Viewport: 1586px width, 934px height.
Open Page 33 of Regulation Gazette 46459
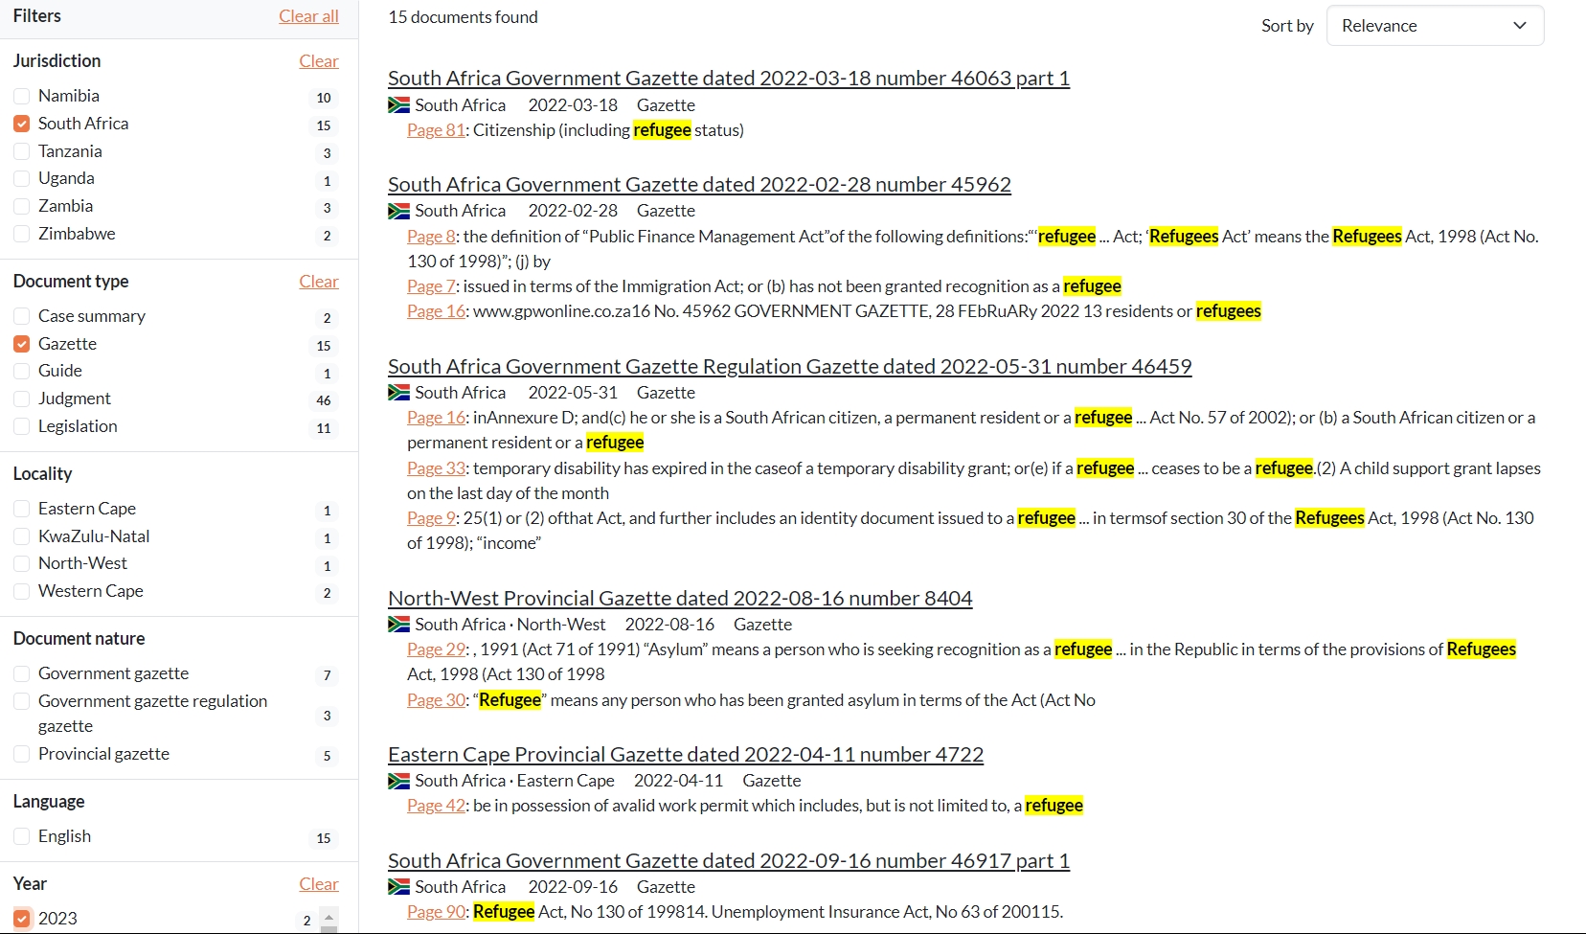point(436,468)
